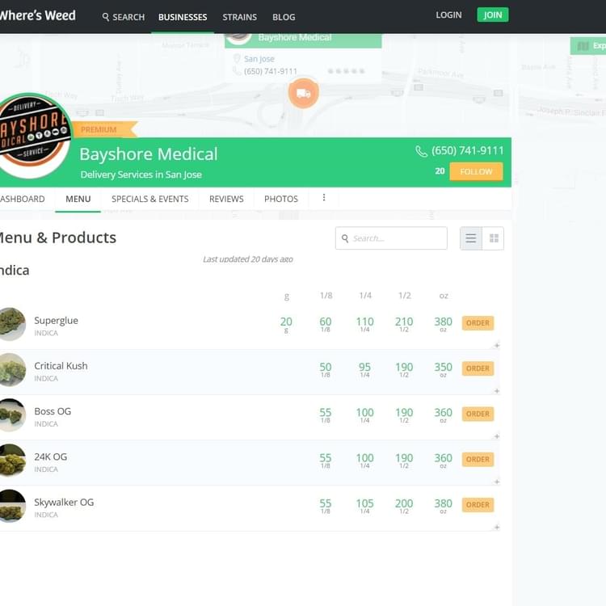Screen dimensions: 606x606
Task: Open the Skywalker OG product thumbnail
Action: point(11,506)
